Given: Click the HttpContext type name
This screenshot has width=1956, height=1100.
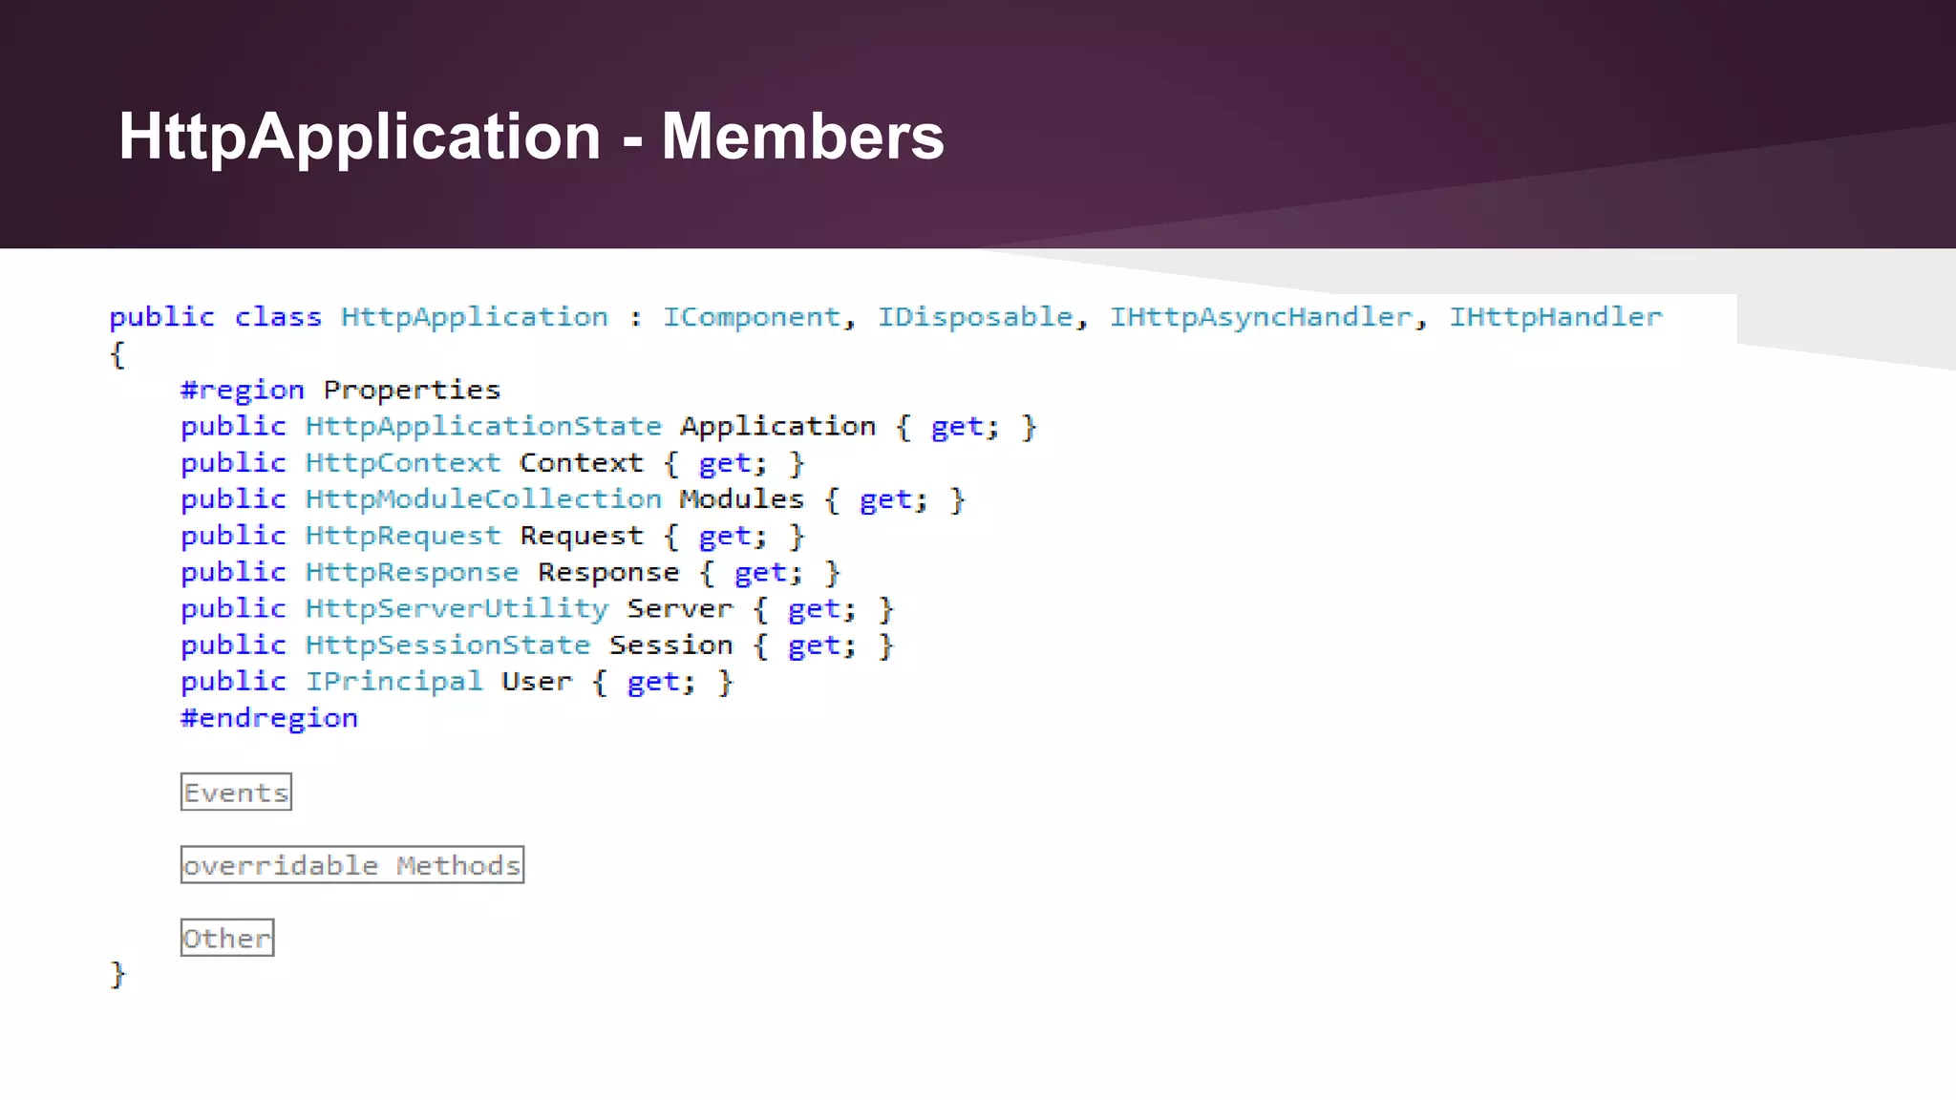Looking at the screenshot, I should point(402,463).
